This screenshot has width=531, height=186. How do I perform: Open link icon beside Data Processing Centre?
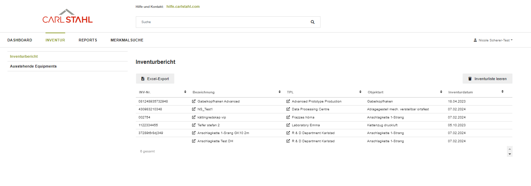tap(288, 109)
